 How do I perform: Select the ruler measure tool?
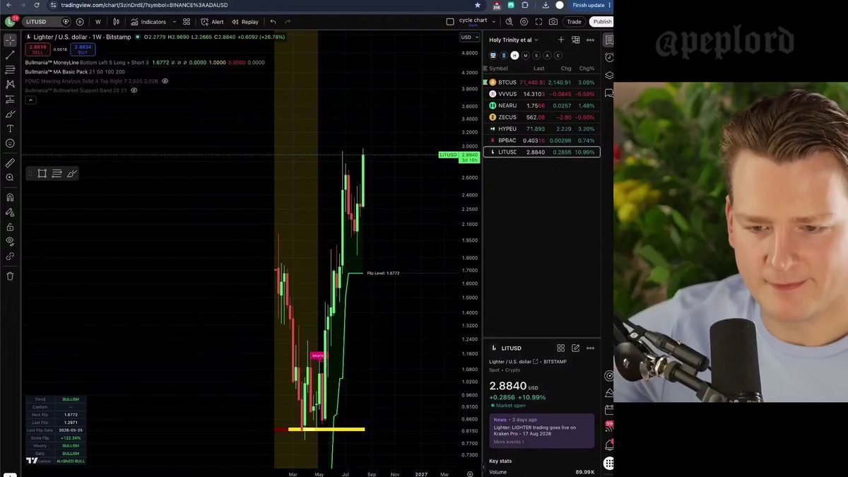coord(10,163)
